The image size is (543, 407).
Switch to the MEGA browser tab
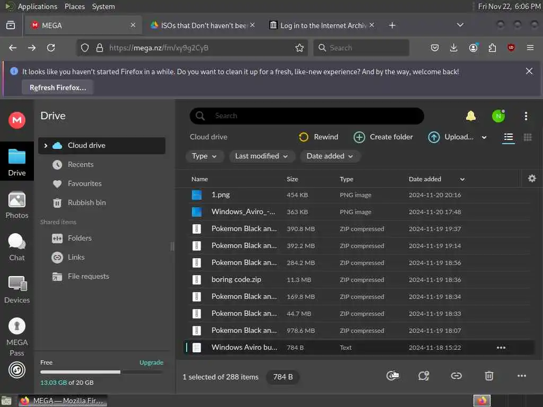pos(83,25)
